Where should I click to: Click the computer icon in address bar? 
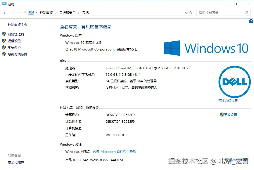pos(31,13)
